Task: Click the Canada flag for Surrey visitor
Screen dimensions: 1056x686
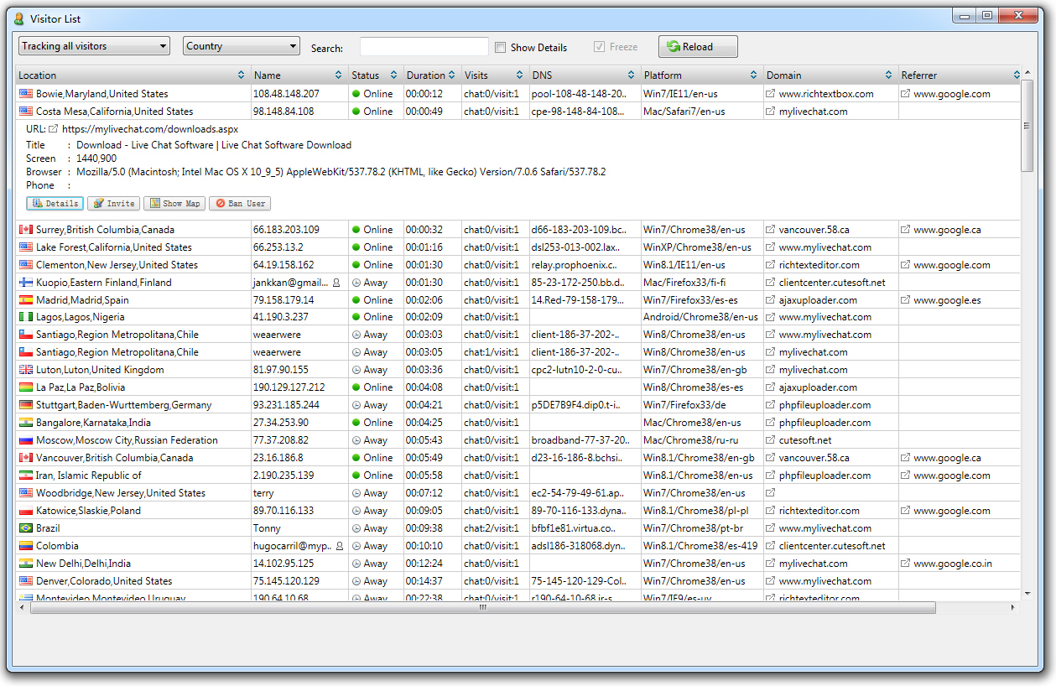Action: (26, 230)
